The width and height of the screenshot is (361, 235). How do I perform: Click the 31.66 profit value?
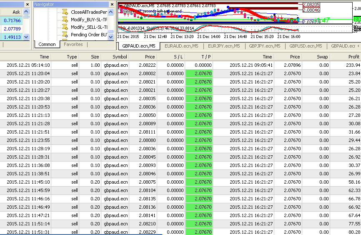[x=354, y=132]
